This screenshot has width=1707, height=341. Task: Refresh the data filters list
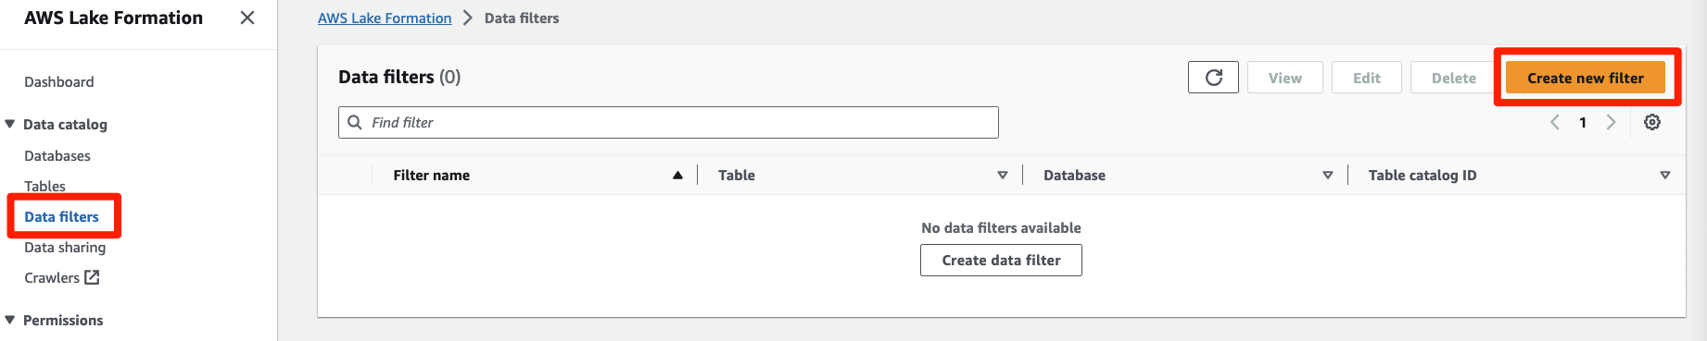[1213, 78]
